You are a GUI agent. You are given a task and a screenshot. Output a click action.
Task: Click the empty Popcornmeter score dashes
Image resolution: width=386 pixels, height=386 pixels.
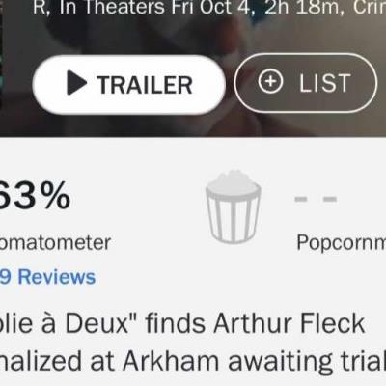316,199
